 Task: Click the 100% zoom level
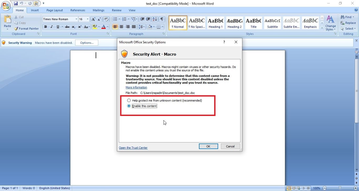(x=316, y=188)
